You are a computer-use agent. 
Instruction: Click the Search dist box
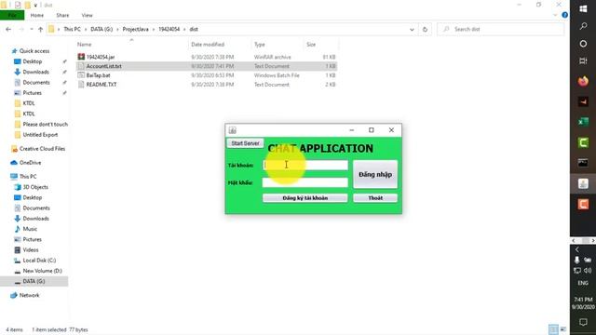501,29
